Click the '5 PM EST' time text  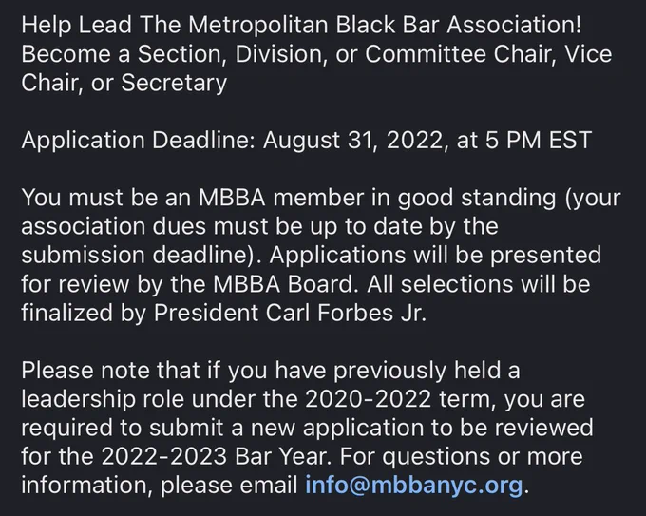539,140
